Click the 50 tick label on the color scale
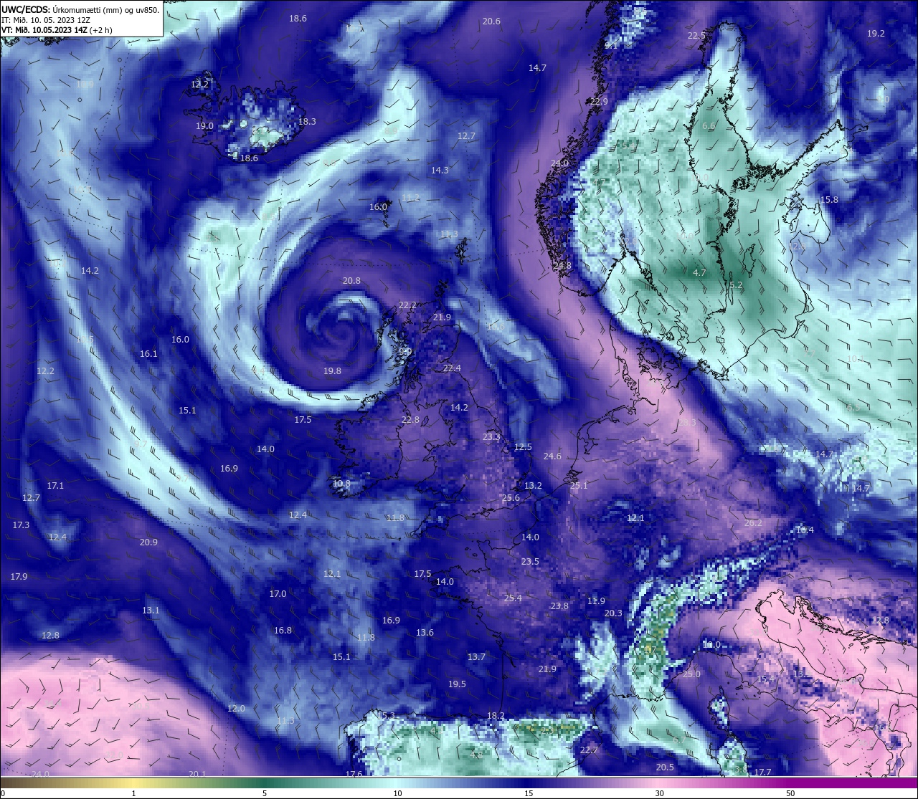Image resolution: width=918 pixels, height=799 pixels. click(x=790, y=793)
